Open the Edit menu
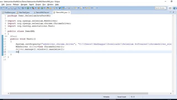 pyautogui.click(x=3, y=4)
